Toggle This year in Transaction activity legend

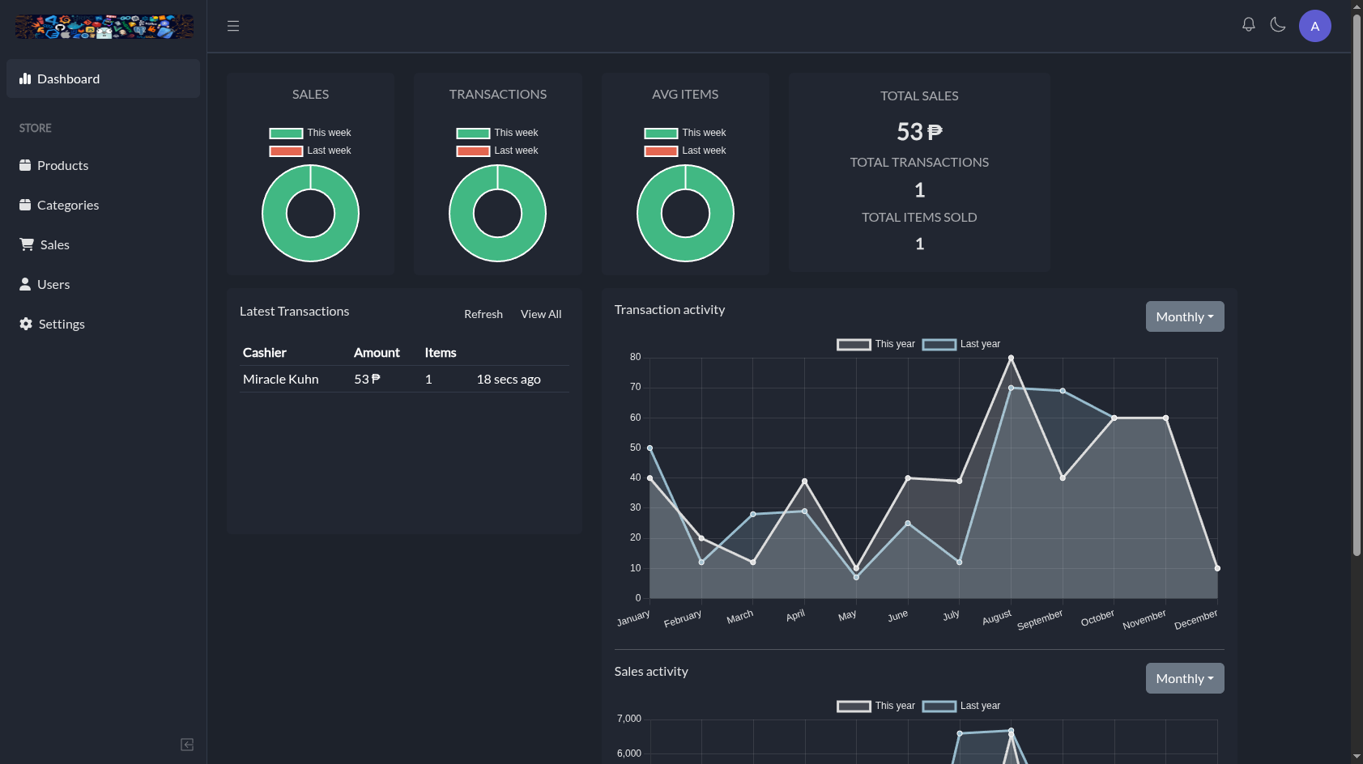[x=875, y=344]
